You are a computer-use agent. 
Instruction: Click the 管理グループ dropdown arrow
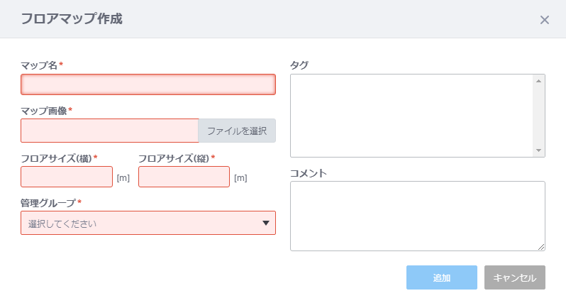266,224
